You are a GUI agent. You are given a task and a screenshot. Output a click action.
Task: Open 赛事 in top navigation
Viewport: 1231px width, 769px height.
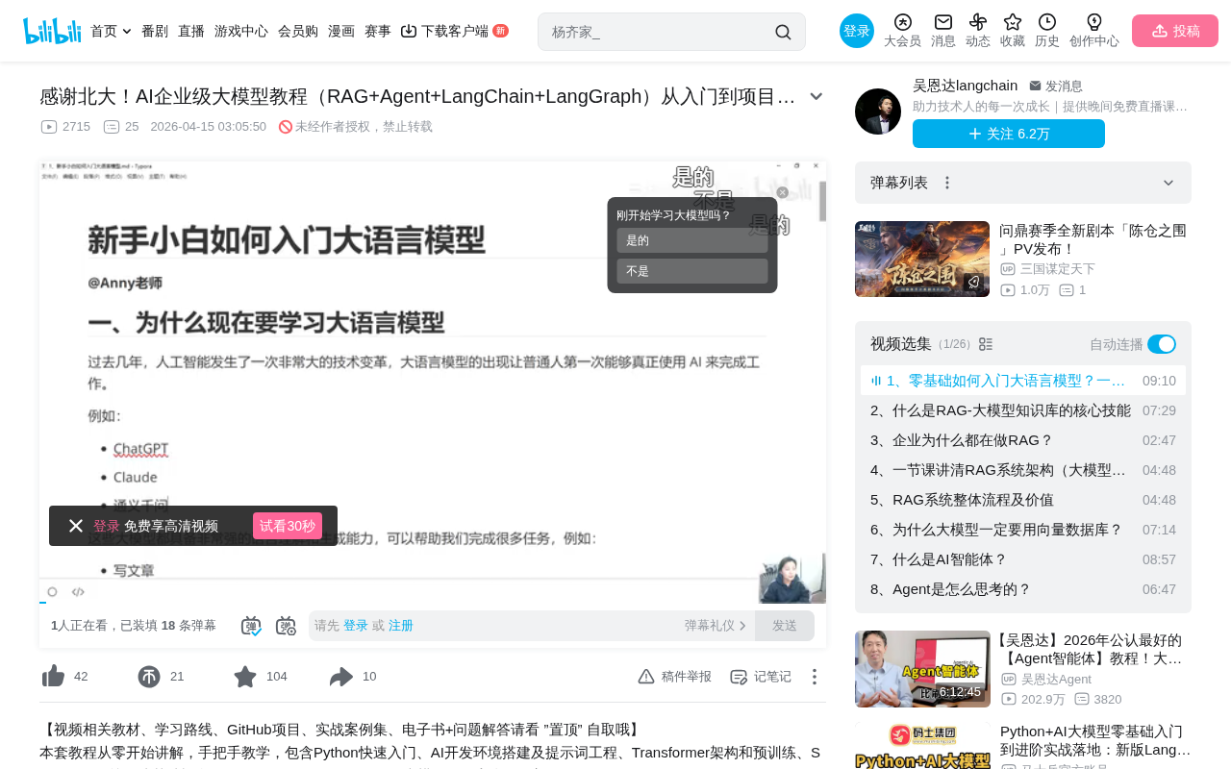point(378,31)
